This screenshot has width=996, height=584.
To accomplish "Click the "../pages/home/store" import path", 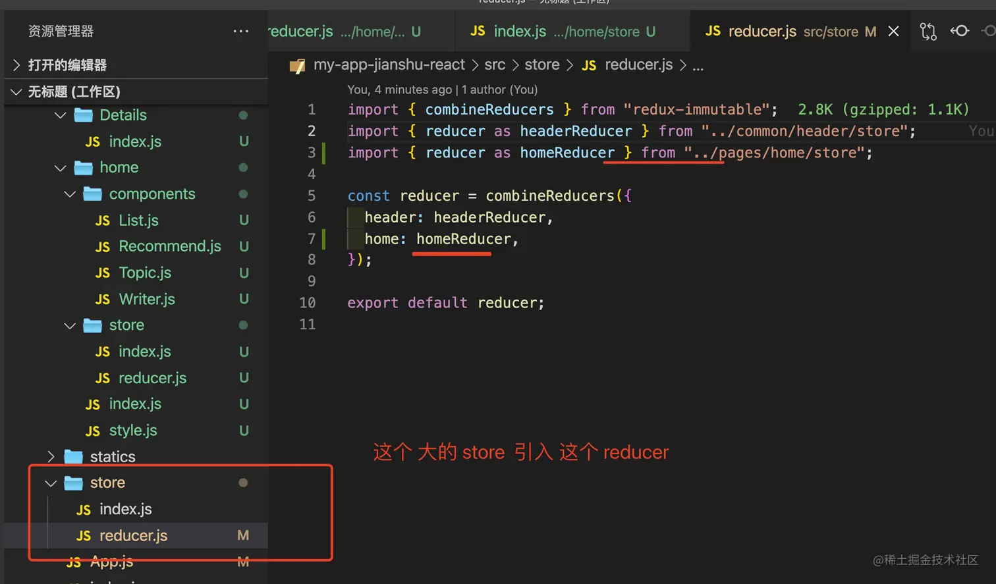I will pos(774,153).
